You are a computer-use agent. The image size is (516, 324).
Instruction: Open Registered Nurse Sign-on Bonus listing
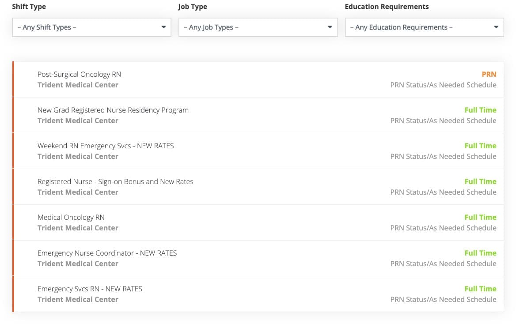click(x=115, y=181)
